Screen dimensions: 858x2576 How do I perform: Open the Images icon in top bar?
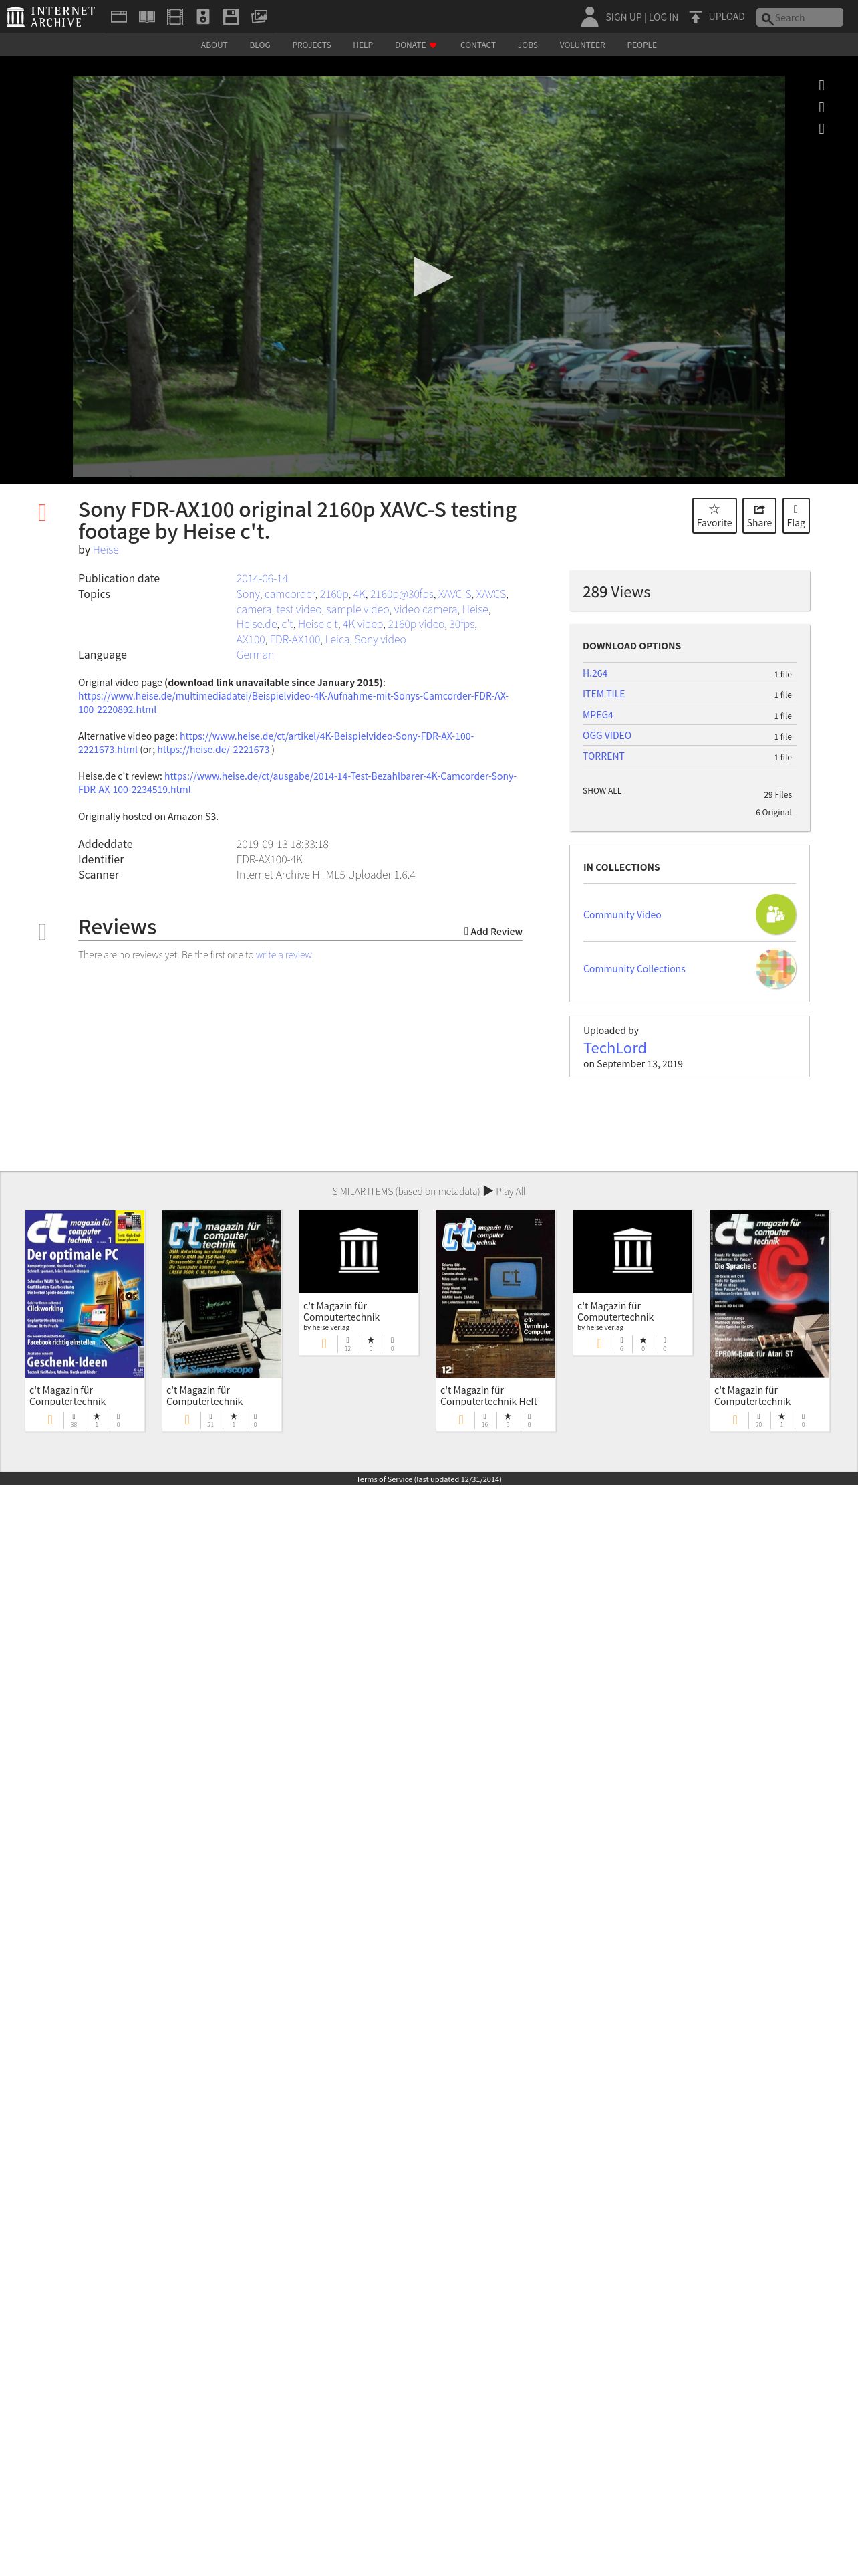260,16
